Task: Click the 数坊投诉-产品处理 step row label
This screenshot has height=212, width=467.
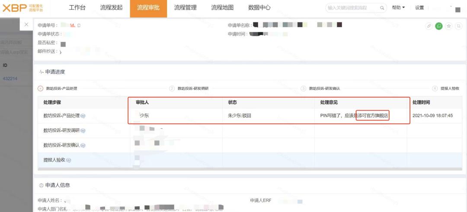Action: pos(61,116)
